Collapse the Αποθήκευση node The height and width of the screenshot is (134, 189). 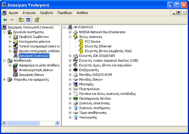click(x=4, y=60)
